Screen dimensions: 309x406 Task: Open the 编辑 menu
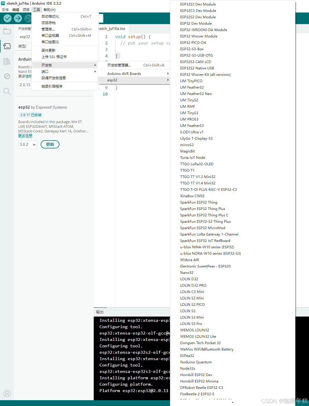(x=16, y=10)
